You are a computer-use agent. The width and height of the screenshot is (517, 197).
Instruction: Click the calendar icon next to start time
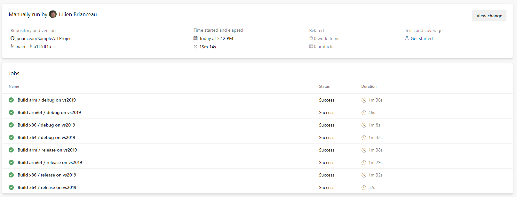click(x=195, y=38)
